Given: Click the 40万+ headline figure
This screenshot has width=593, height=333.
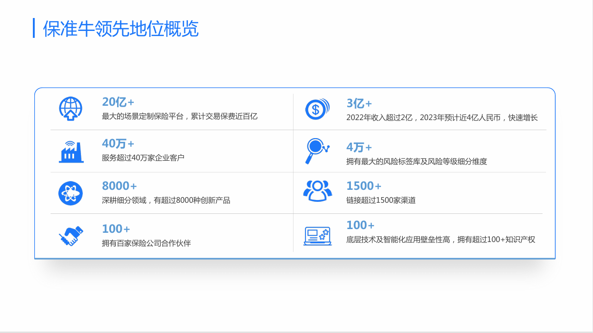Looking at the screenshot, I should (x=118, y=144).
